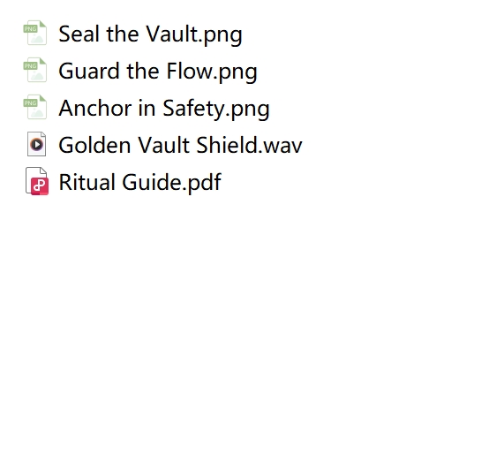The width and height of the screenshot is (504, 462).
Task: Select the PNG icon for Guard the Flow
Action: (x=35, y=70)
